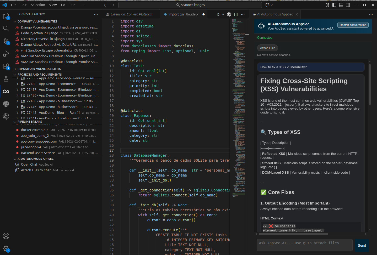Select Code Injection in Django vulnerability
377x255 pixels.
pos(57,33)
